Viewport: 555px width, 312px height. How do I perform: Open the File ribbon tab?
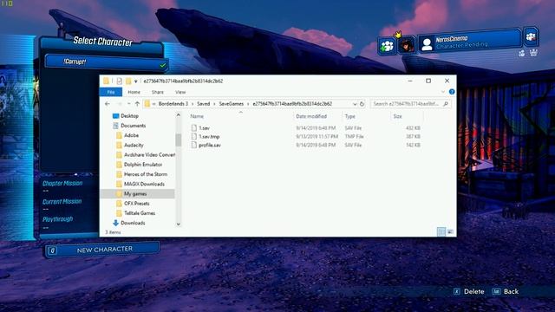(x=111, y=92)
